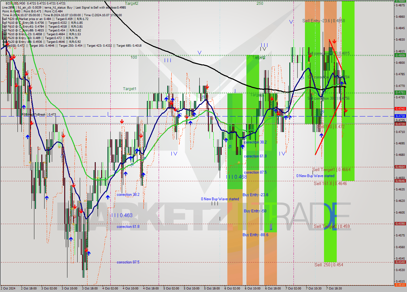407x292 pixels.
Task: Click the 0.4695 price axis value
Action: coord(400,143)
